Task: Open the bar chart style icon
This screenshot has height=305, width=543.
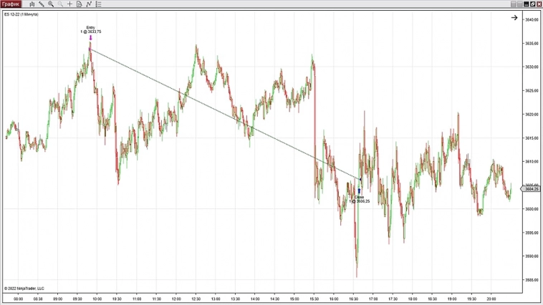Action: click(x=32, y=4)
